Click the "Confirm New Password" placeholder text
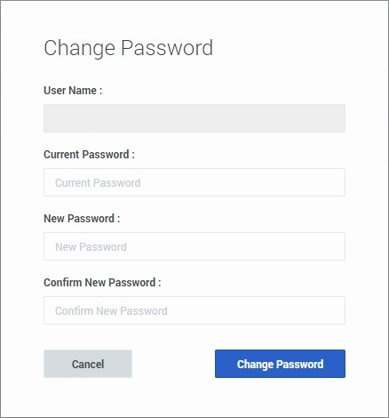Viewport: 389px width, 418px height. click(x=111, y=311)
